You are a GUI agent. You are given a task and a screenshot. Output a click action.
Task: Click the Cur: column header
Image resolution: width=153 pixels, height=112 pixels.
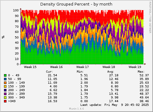[x=49, y=72]
